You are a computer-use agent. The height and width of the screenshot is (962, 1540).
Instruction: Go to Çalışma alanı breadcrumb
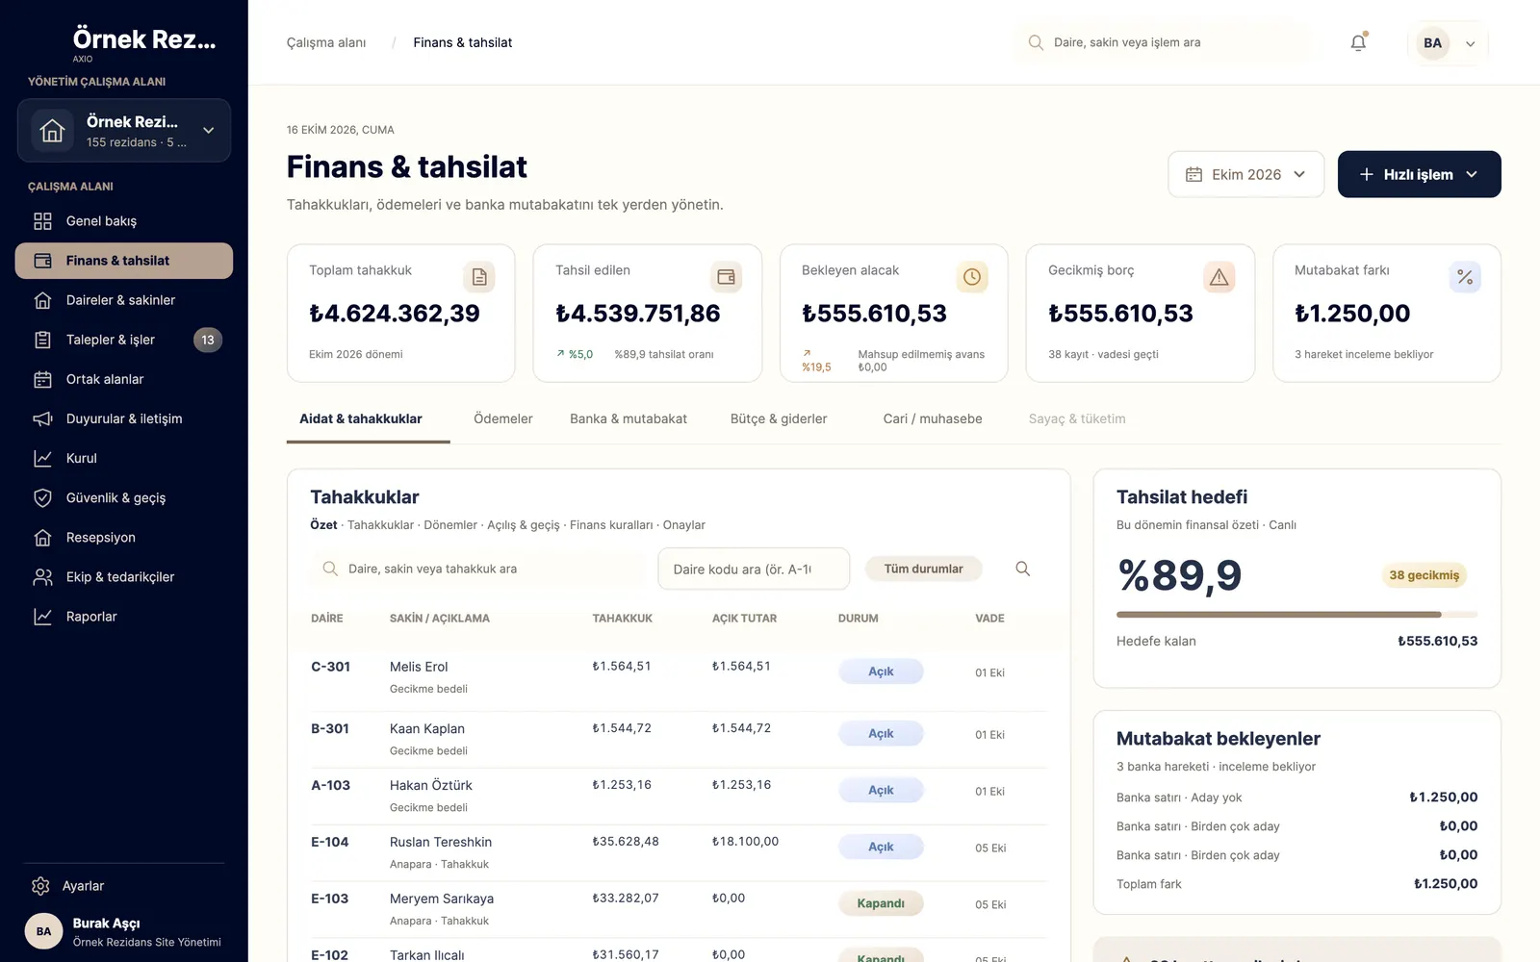(x=326, y=42)
